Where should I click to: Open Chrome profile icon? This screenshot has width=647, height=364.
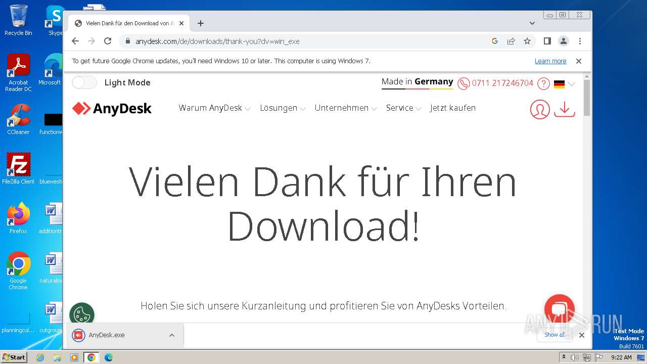point(563,41)
